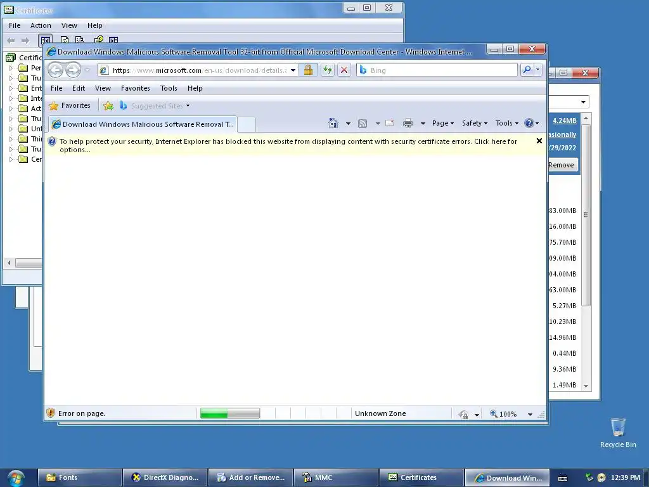Click the Favorites star button
This screenshot has width=649, height=487.
coord(70,106)
